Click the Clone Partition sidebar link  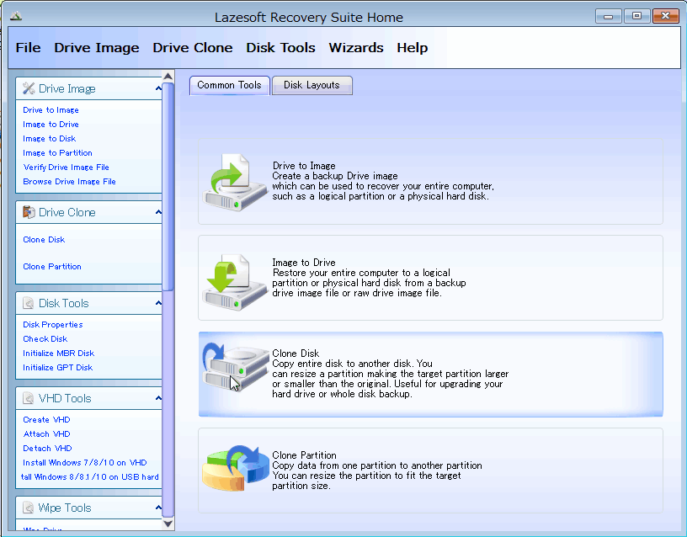[x=52, y=266]
